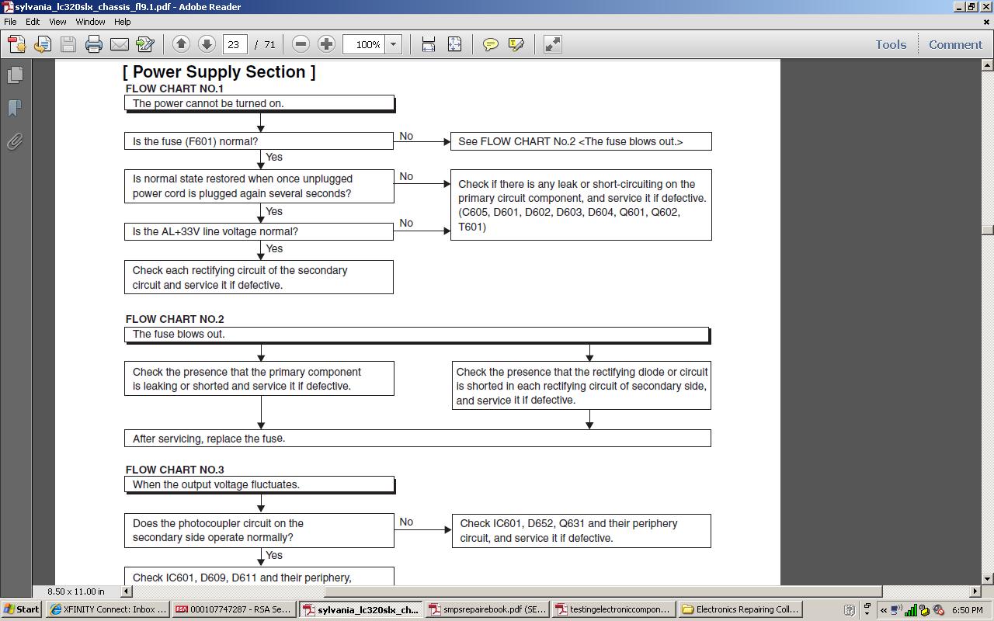
Task: Switch to testingelectroniccompon taskbar window
Action: pyautogui.click(x=613, y=609)
